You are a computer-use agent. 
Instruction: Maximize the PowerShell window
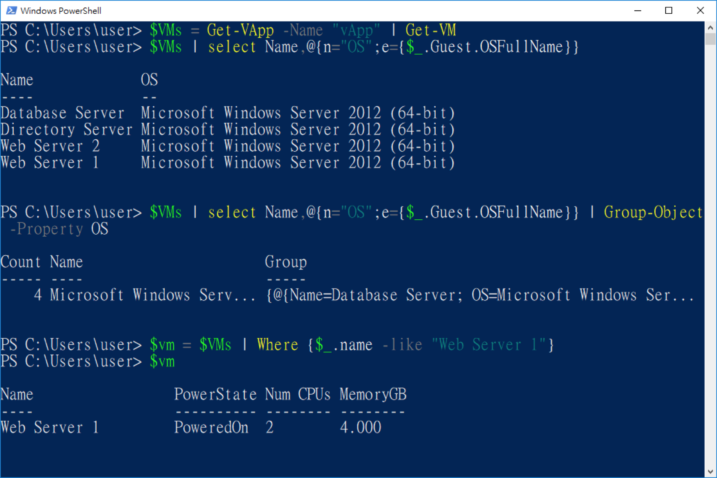[x=668, y=10]
